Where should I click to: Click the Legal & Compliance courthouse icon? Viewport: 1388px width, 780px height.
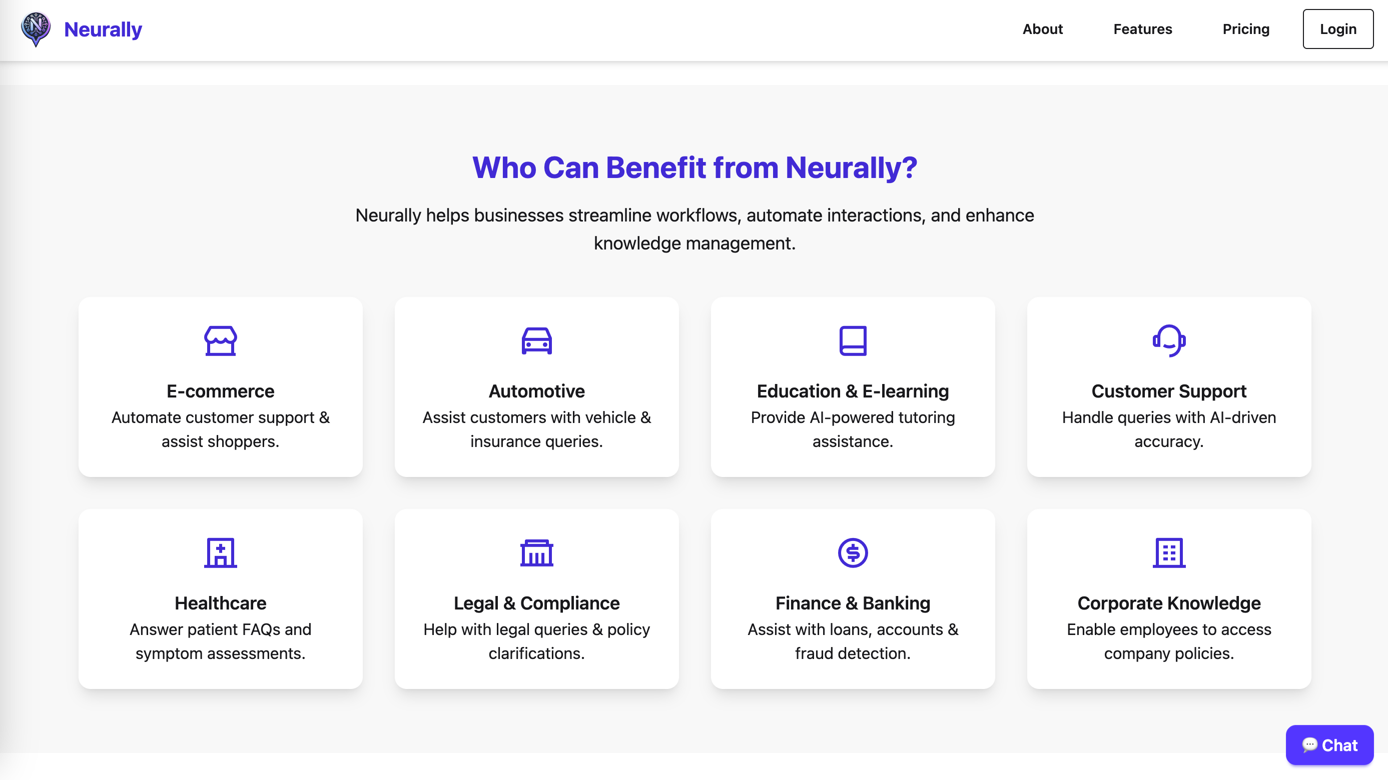[x=537, y=553]
